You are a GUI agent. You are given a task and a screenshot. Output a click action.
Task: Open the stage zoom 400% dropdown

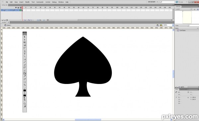coord(173,25)
